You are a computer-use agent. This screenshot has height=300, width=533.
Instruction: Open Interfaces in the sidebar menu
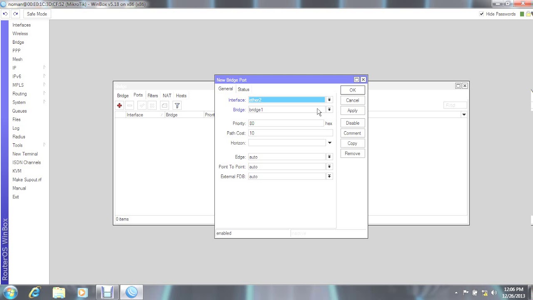pos(22,25)
